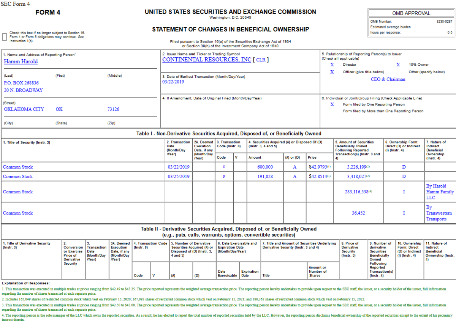
Task: Select the holding amount 36,452
Action: [358, 213]
